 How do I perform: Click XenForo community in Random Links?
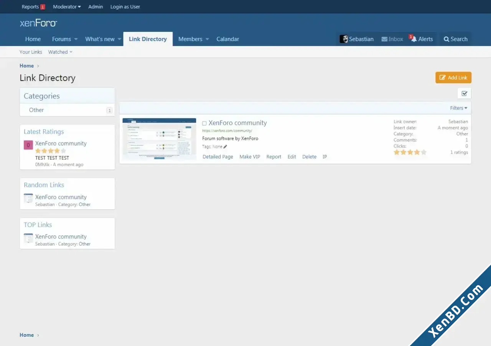(61, 197)
